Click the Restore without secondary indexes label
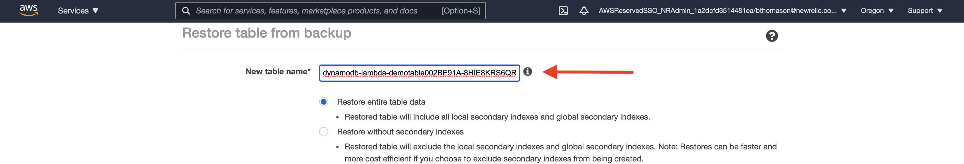This screenshot has height=164, width=964. pos(400,132)
